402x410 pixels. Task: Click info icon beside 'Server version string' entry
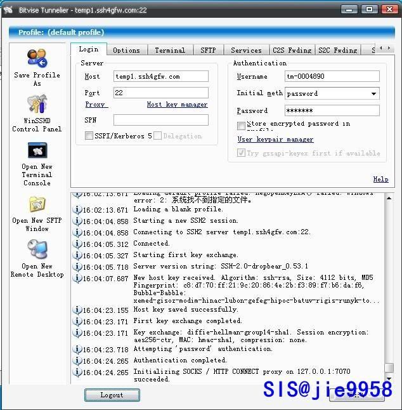pos(77,267)
